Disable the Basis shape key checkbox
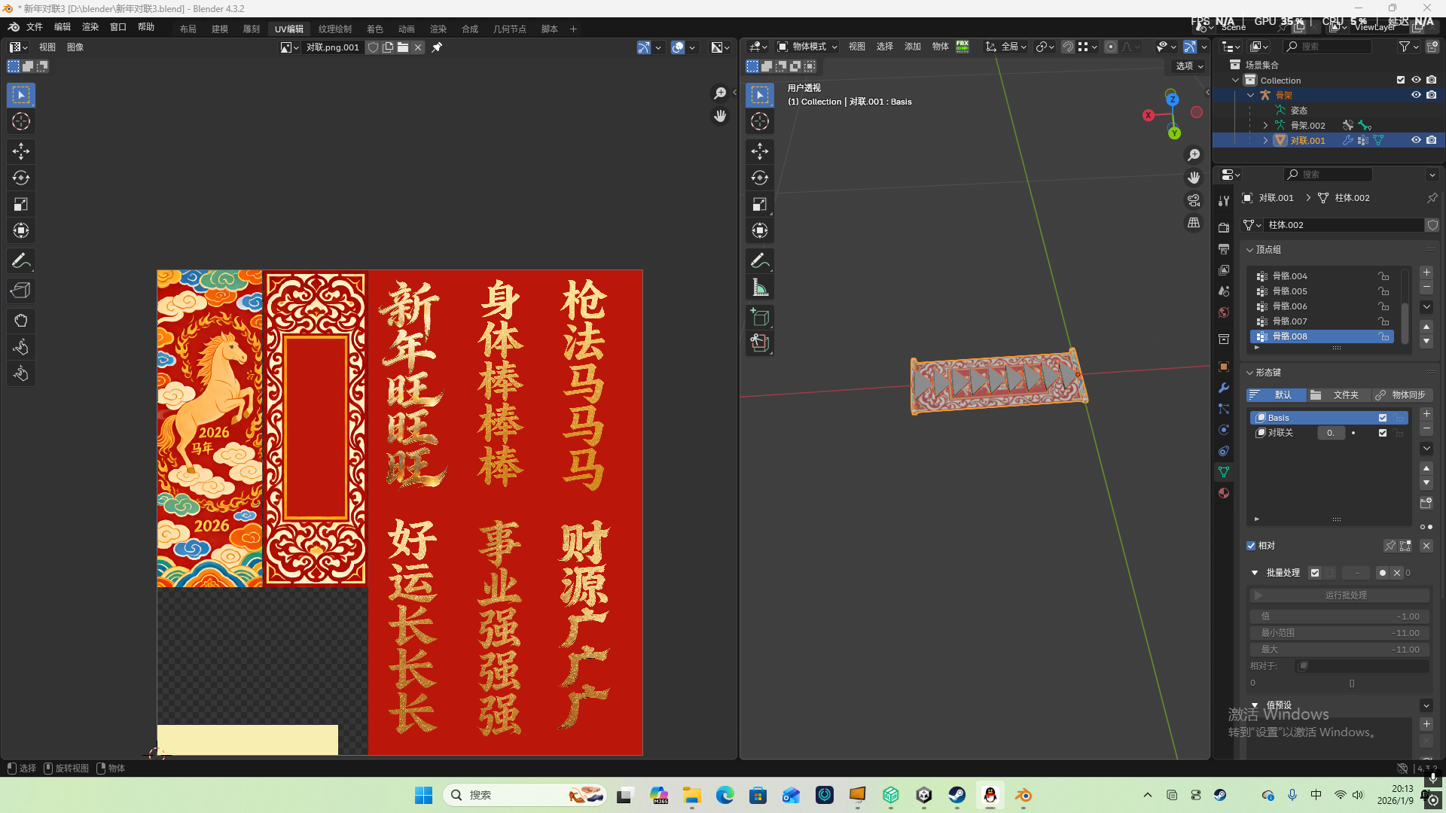This screenshot has width=1446, height=813. click(x=1383, y=417)
